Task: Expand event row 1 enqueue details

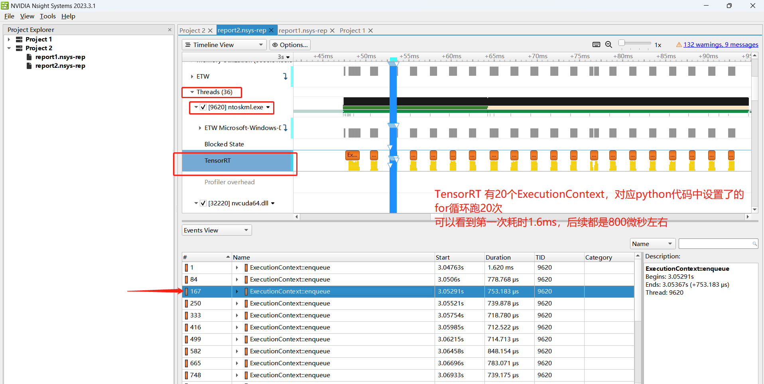Action: (237, 268)
